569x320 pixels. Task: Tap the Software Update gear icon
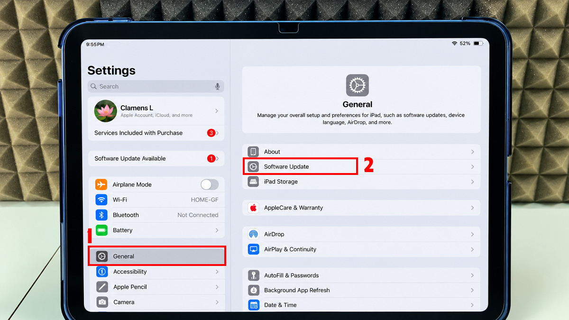tap(253, 167)
